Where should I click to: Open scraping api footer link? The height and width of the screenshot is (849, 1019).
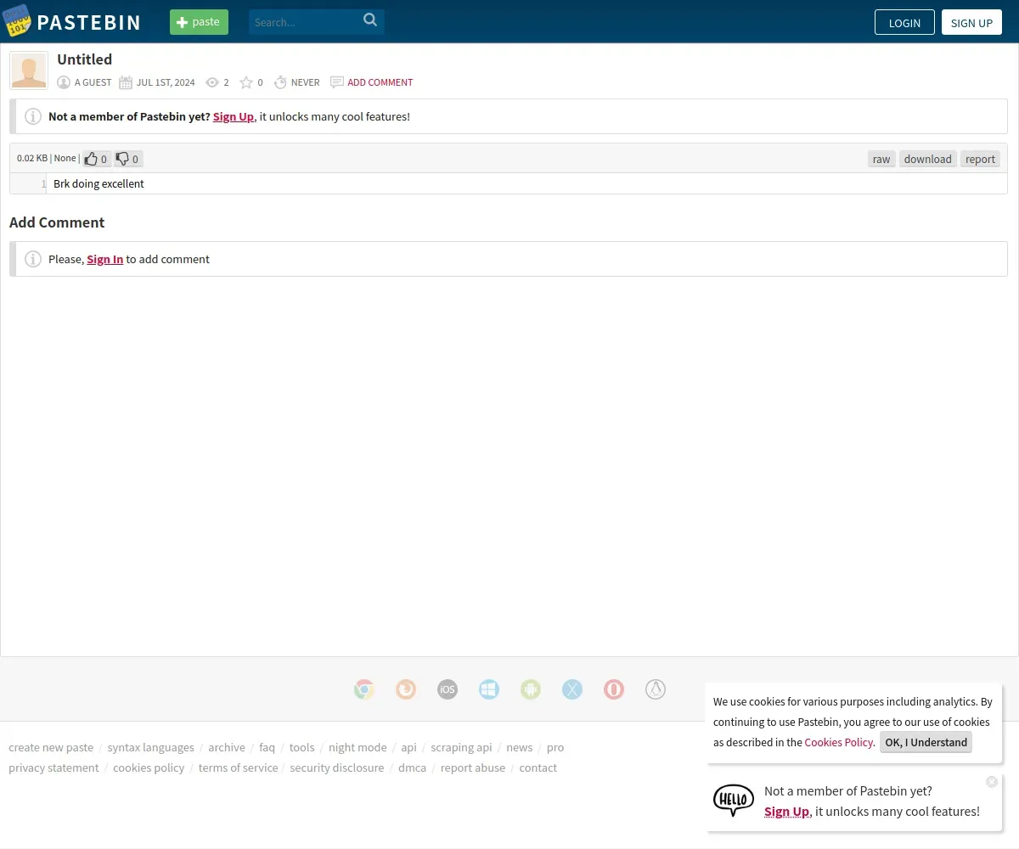[x=461, y=747]
